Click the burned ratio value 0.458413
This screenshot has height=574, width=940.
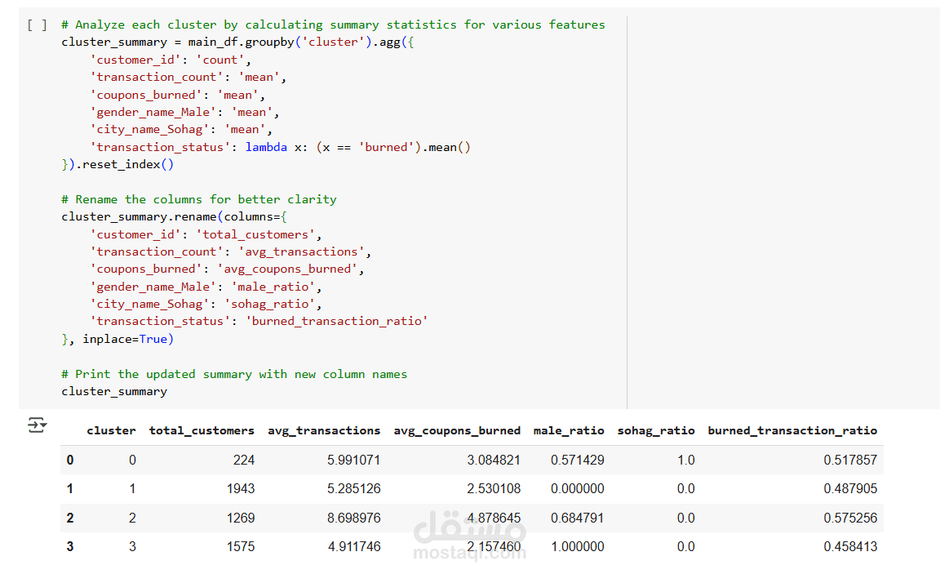click(850, 546)
